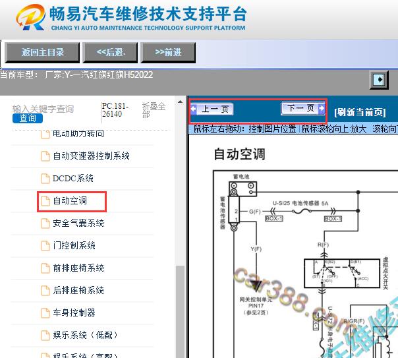Click the document icon beside 安全气囊系统
Viewport: 398px width, 358px height.
pyautogui.click(x=45, y=224)
